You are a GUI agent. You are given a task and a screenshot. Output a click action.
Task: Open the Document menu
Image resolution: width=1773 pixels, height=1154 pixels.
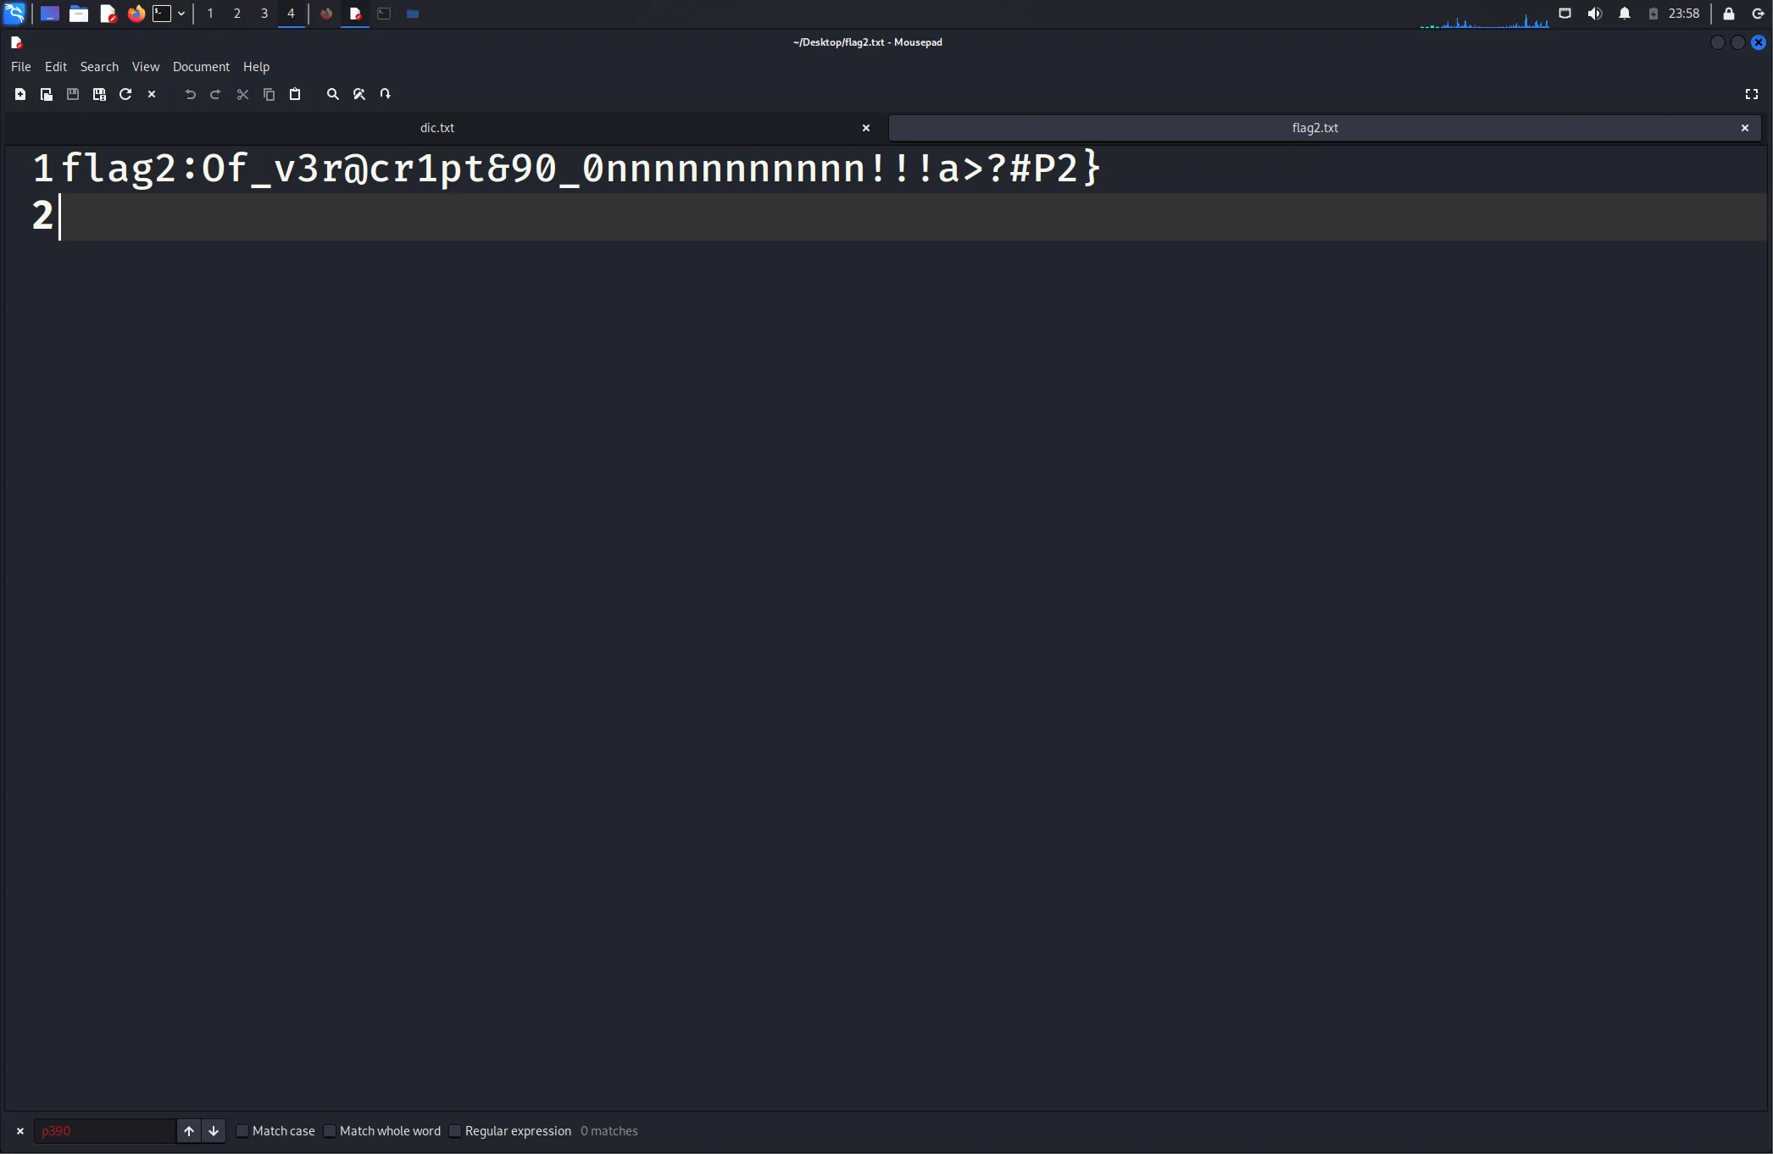(201, 66)
